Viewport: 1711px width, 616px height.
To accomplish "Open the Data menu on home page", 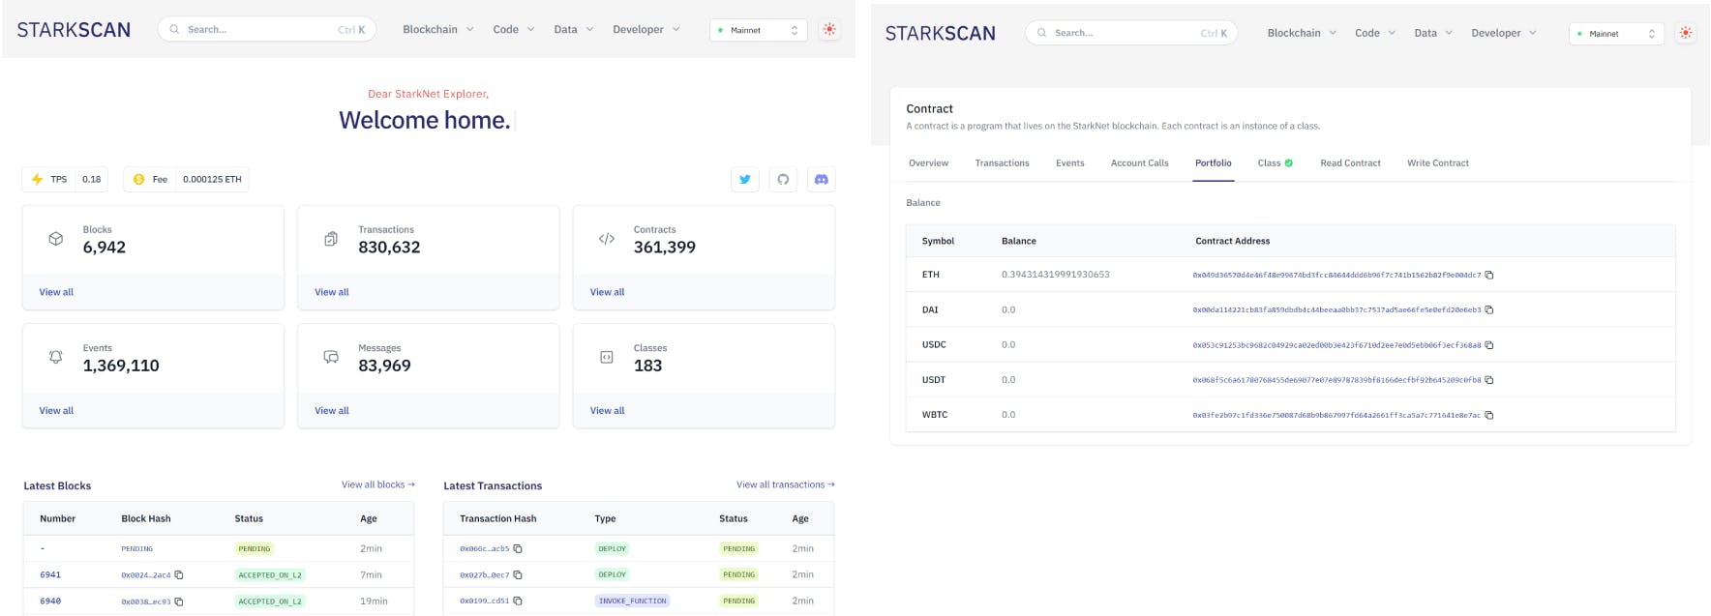I will pyautogui.click(x=574, y=30).
